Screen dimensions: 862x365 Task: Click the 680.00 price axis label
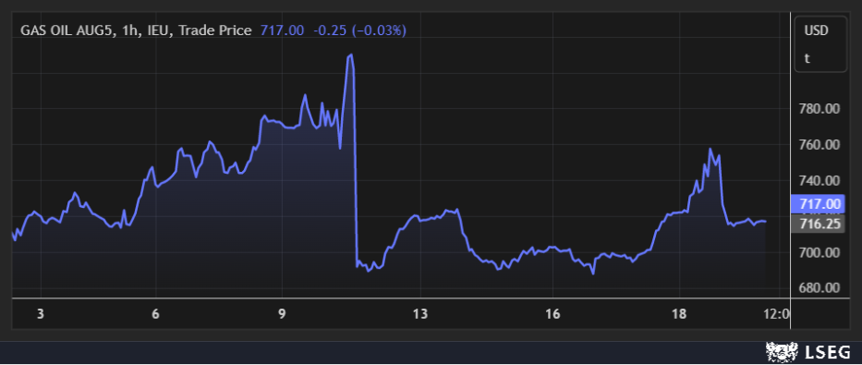(x=820, y=288)
